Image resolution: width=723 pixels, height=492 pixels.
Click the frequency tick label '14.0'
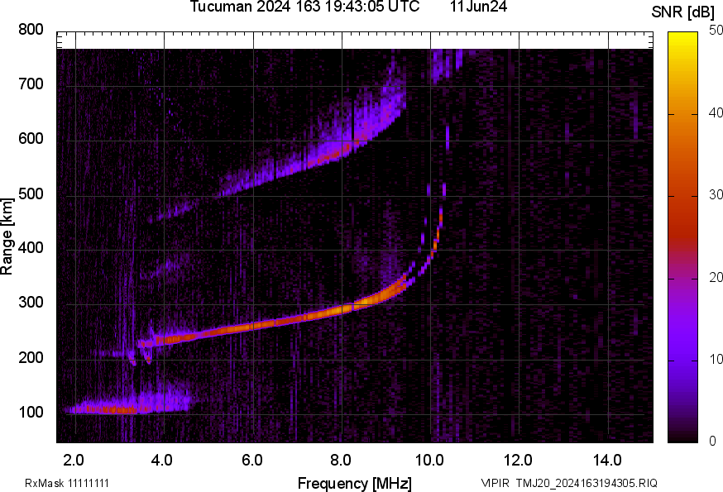click(607, 460)
